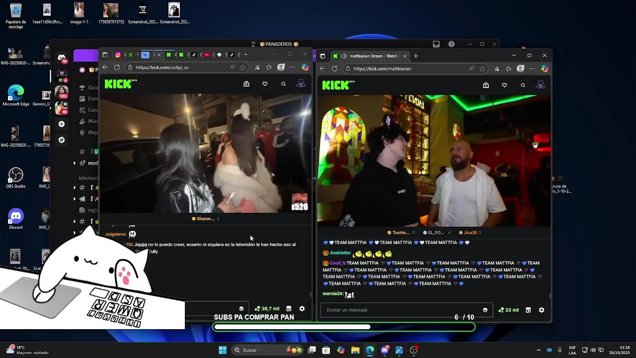Show hidden system tray icons

[x=538, y=350]
